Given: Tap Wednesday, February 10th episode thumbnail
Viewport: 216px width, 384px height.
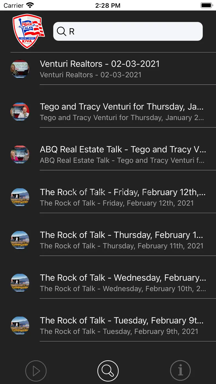Looking at the screenshot, I should click(x=20, y=283).
